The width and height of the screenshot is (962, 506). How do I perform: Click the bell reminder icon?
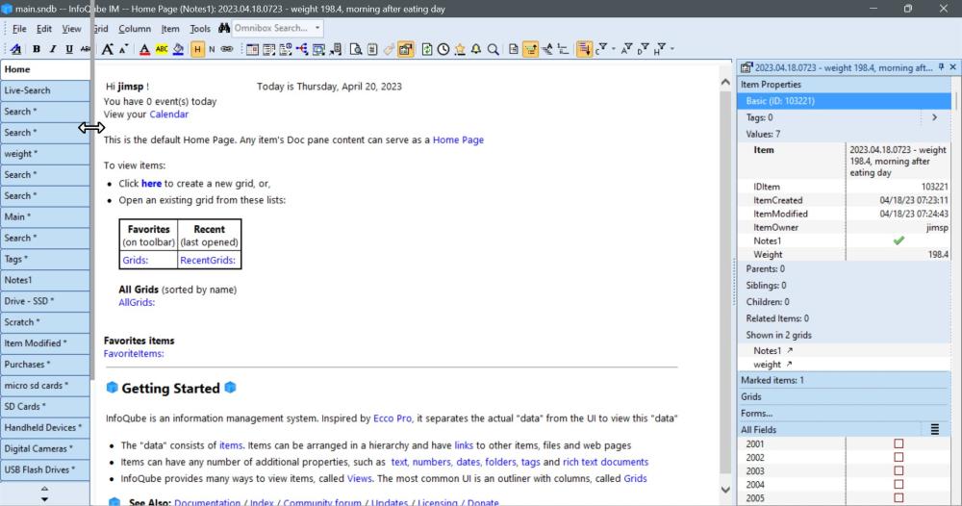click(476, 49)
